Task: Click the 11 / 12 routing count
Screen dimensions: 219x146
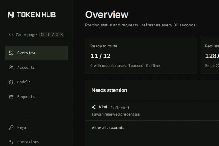Action: tap(100, 56)
